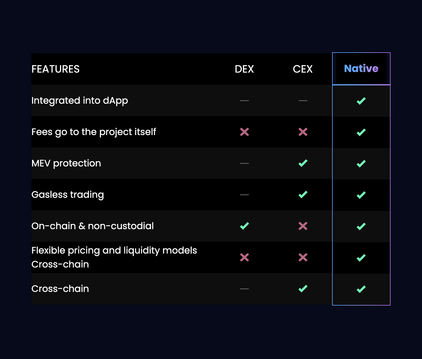422x359 pixels.
Task: Click the CEX checkmark for Gasless trading
Action: click(x=303, y=195)
